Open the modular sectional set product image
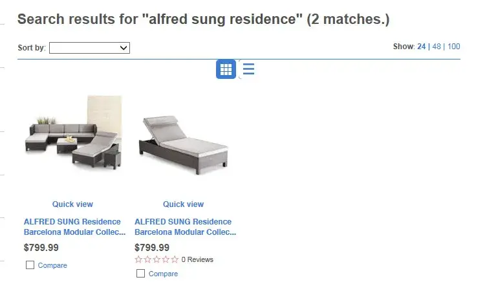487x284 pixels. [x=73, y=134]
